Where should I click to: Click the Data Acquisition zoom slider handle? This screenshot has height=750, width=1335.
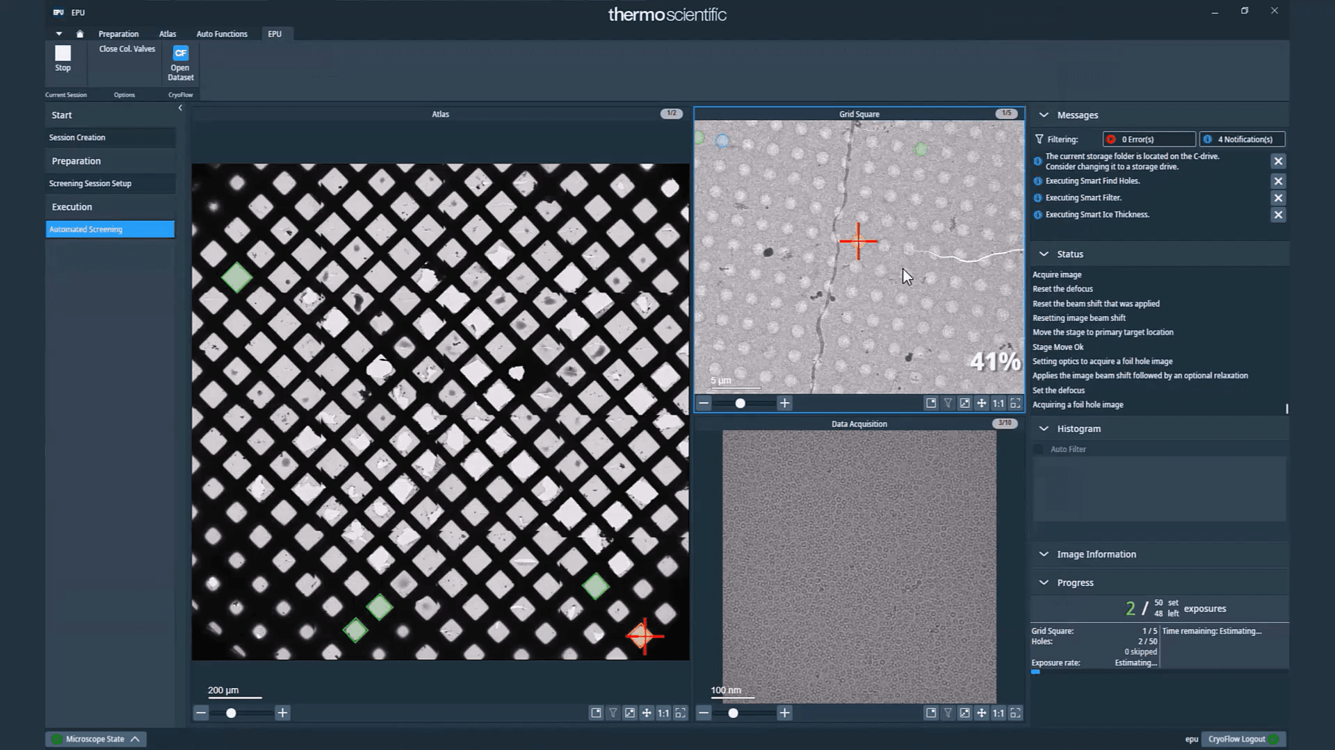coord(733,713)
